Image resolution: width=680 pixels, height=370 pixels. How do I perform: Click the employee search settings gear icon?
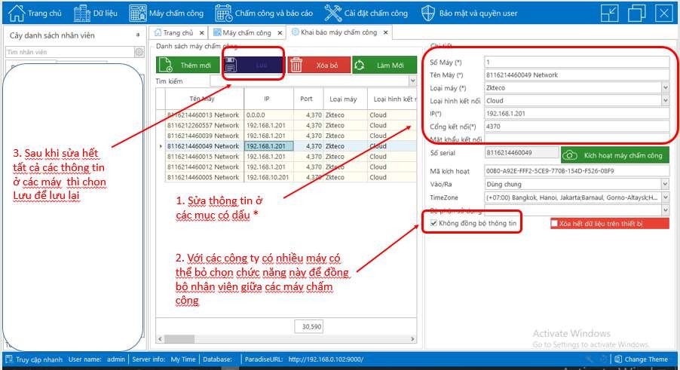(139, 52)
